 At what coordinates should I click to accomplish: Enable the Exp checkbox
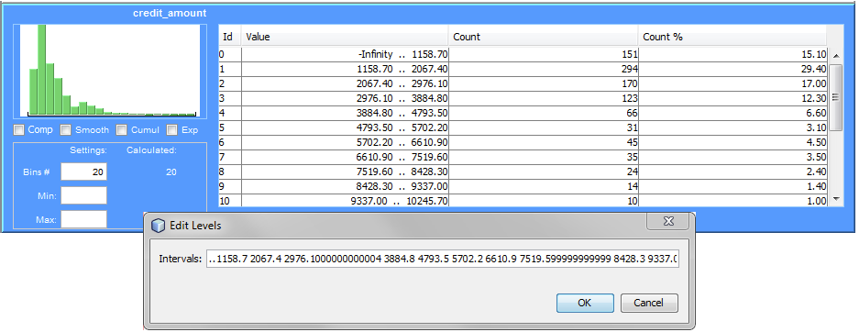click(172, 130)
